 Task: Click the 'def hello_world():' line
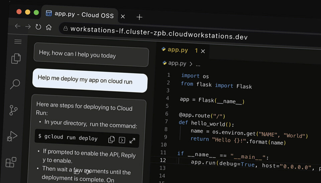click(x=206, y=123)
